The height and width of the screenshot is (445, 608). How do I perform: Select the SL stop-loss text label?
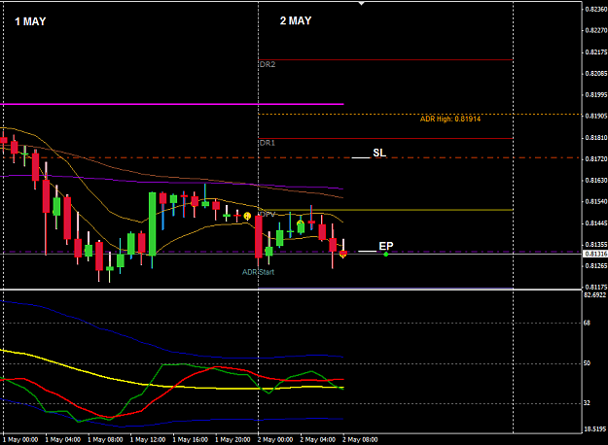pos(379,153)
